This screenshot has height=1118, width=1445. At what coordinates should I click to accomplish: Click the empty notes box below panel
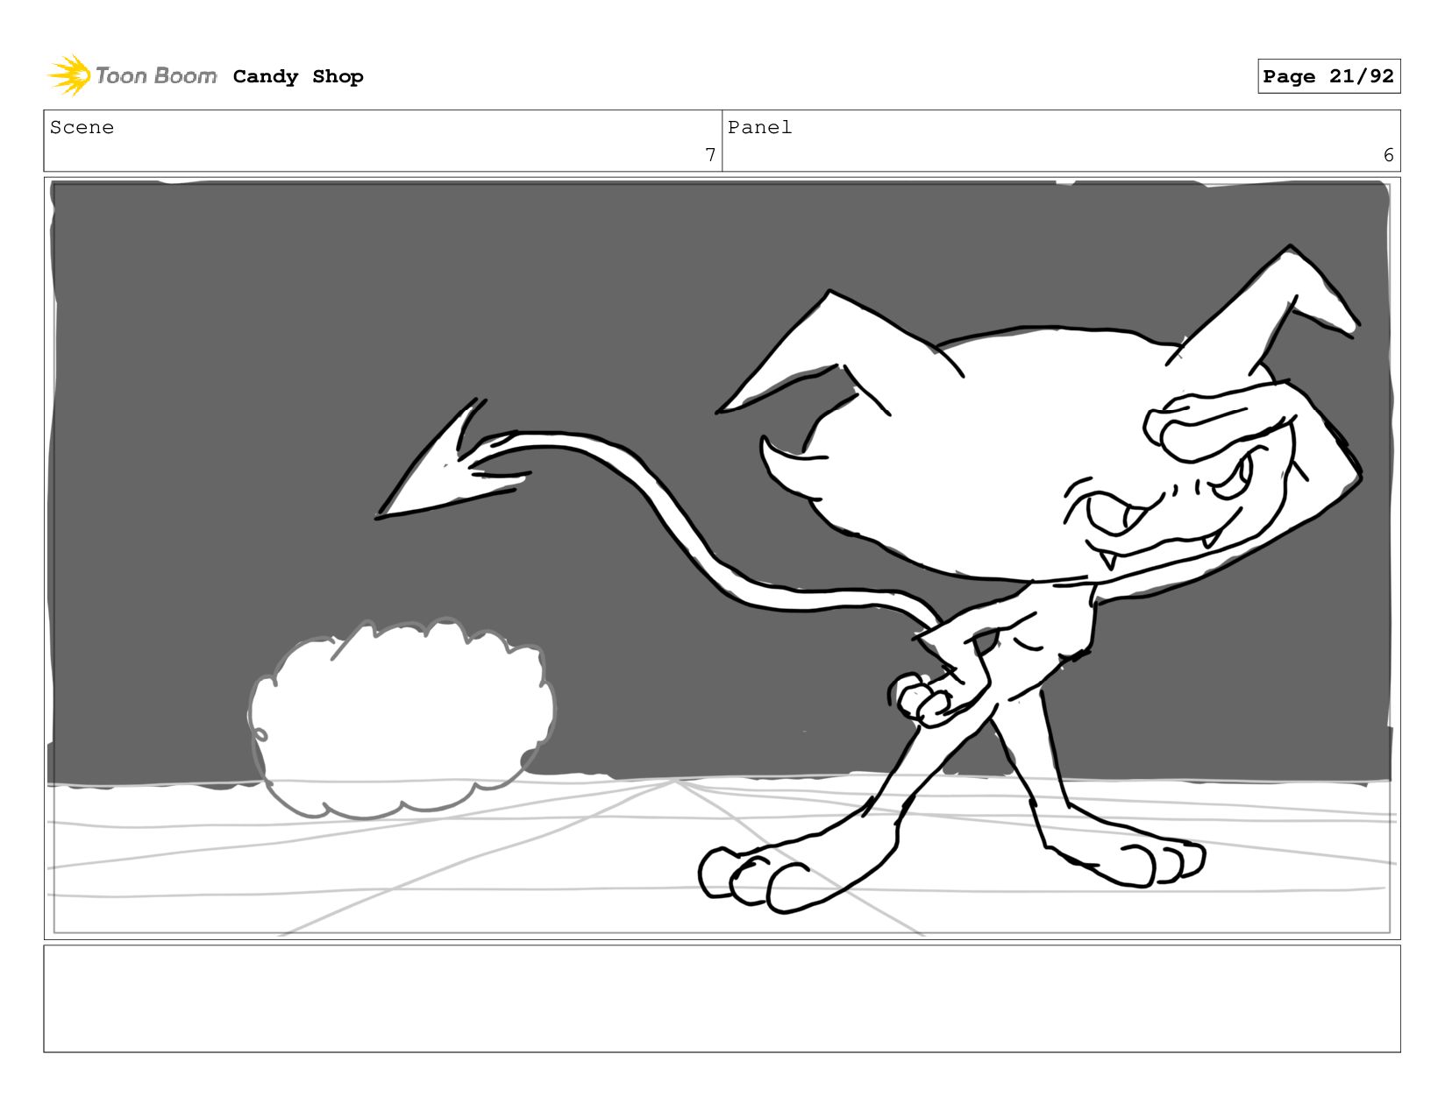point(722,998)
